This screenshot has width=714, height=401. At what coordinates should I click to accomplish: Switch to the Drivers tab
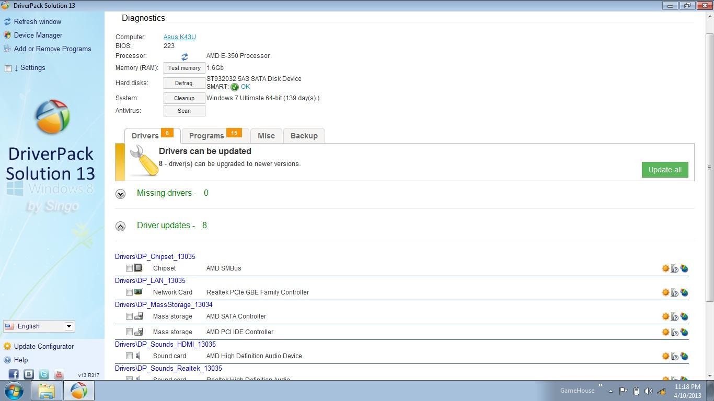pyautogui.click(x=152, y=136)
